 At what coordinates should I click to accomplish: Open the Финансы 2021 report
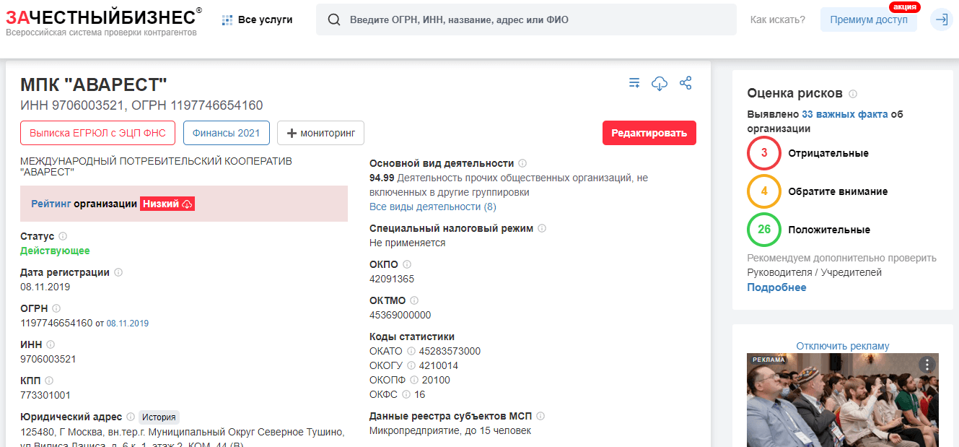[x=226, y=133]
